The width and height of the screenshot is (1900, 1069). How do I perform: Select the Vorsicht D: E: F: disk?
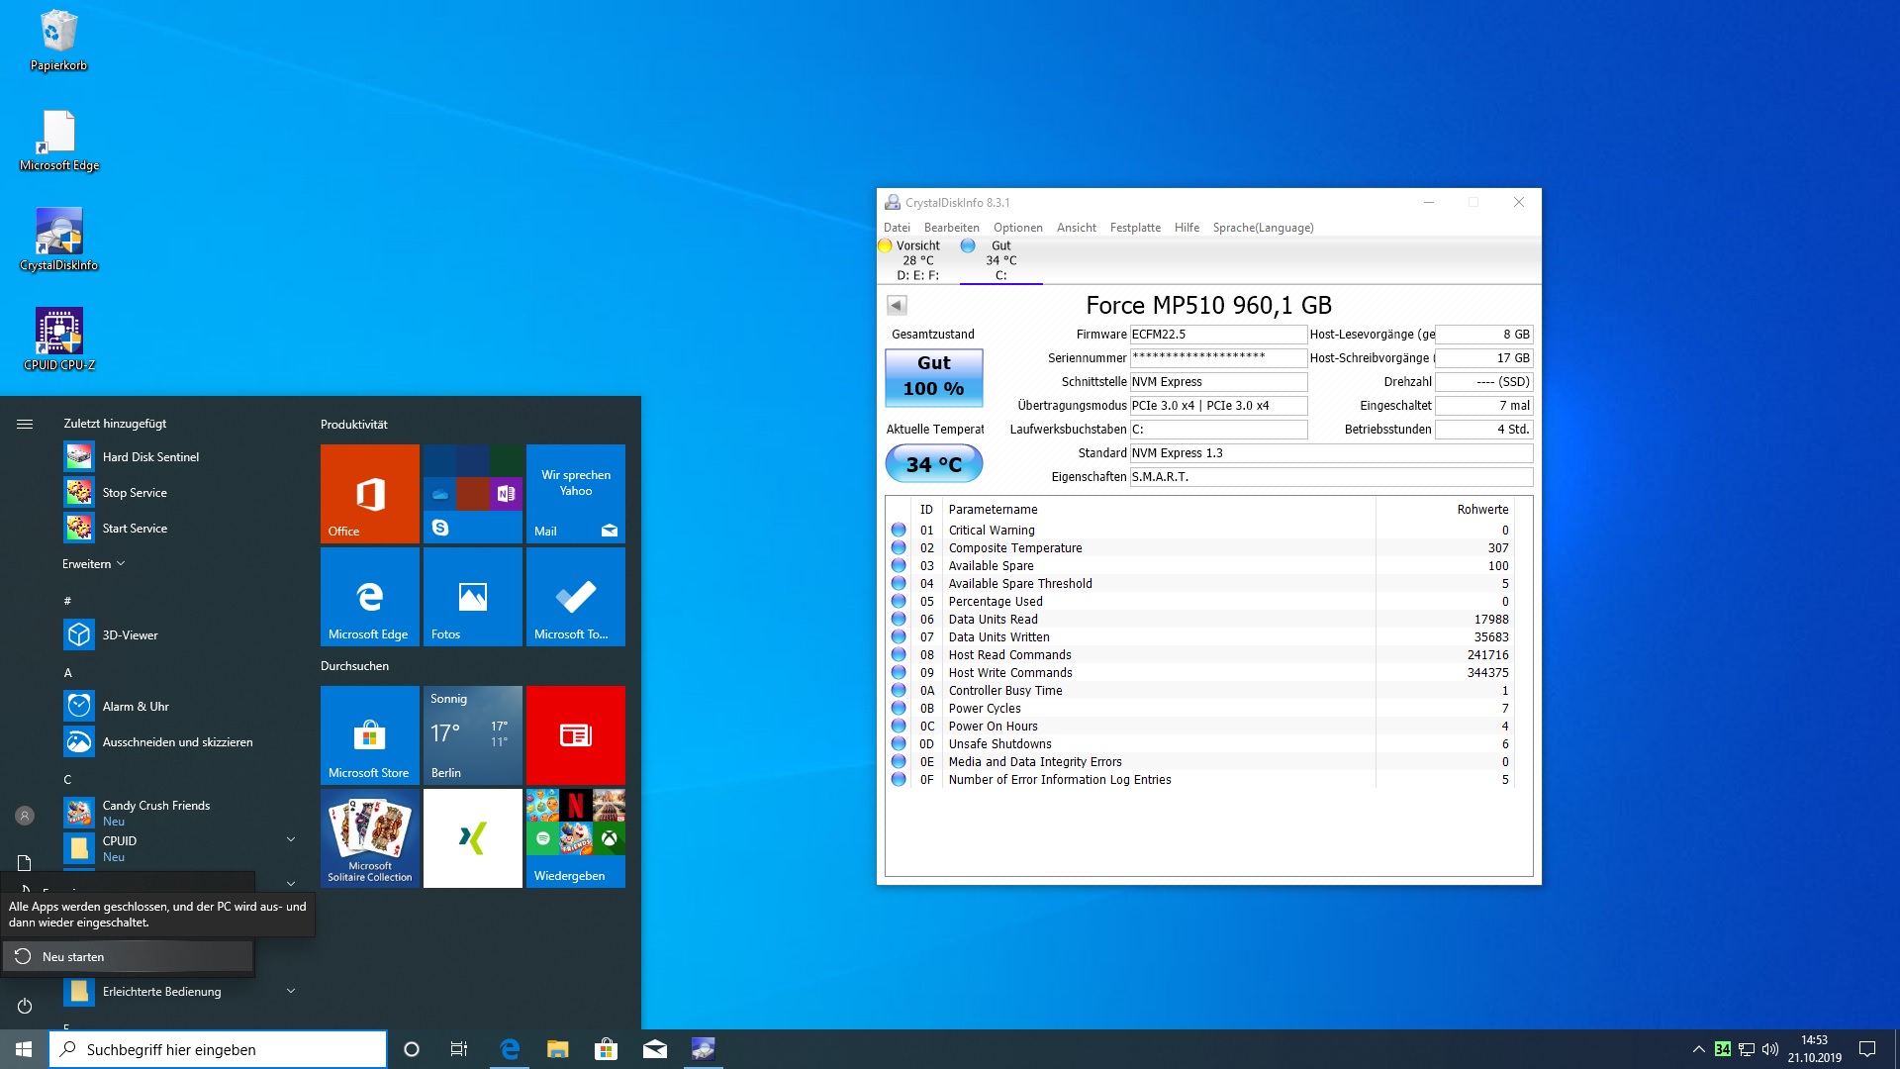(x=916, y=260)
